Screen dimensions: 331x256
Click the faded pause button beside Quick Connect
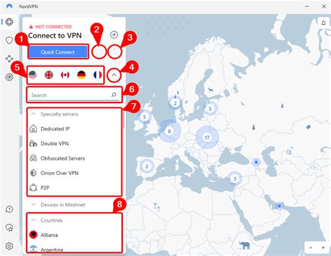point(99,52)
